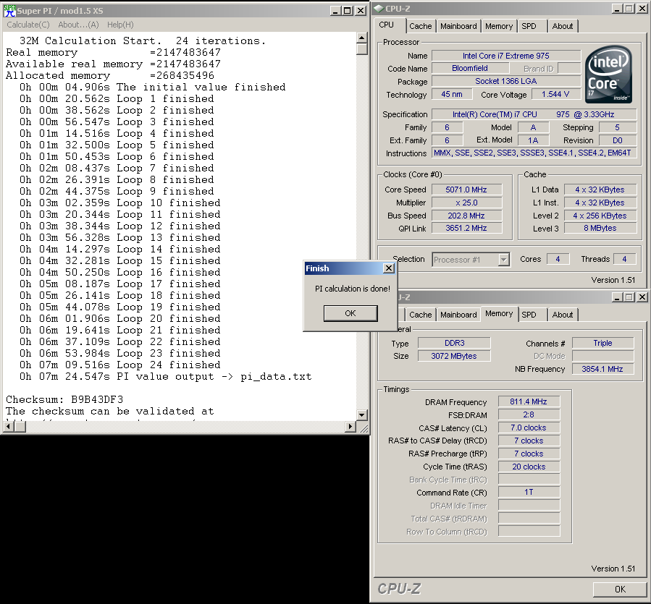This screenshot has width=651, height=604.
Task: Click the 'PI value output -> pi_data.txt' line
Action: click(x=165, y=377)
